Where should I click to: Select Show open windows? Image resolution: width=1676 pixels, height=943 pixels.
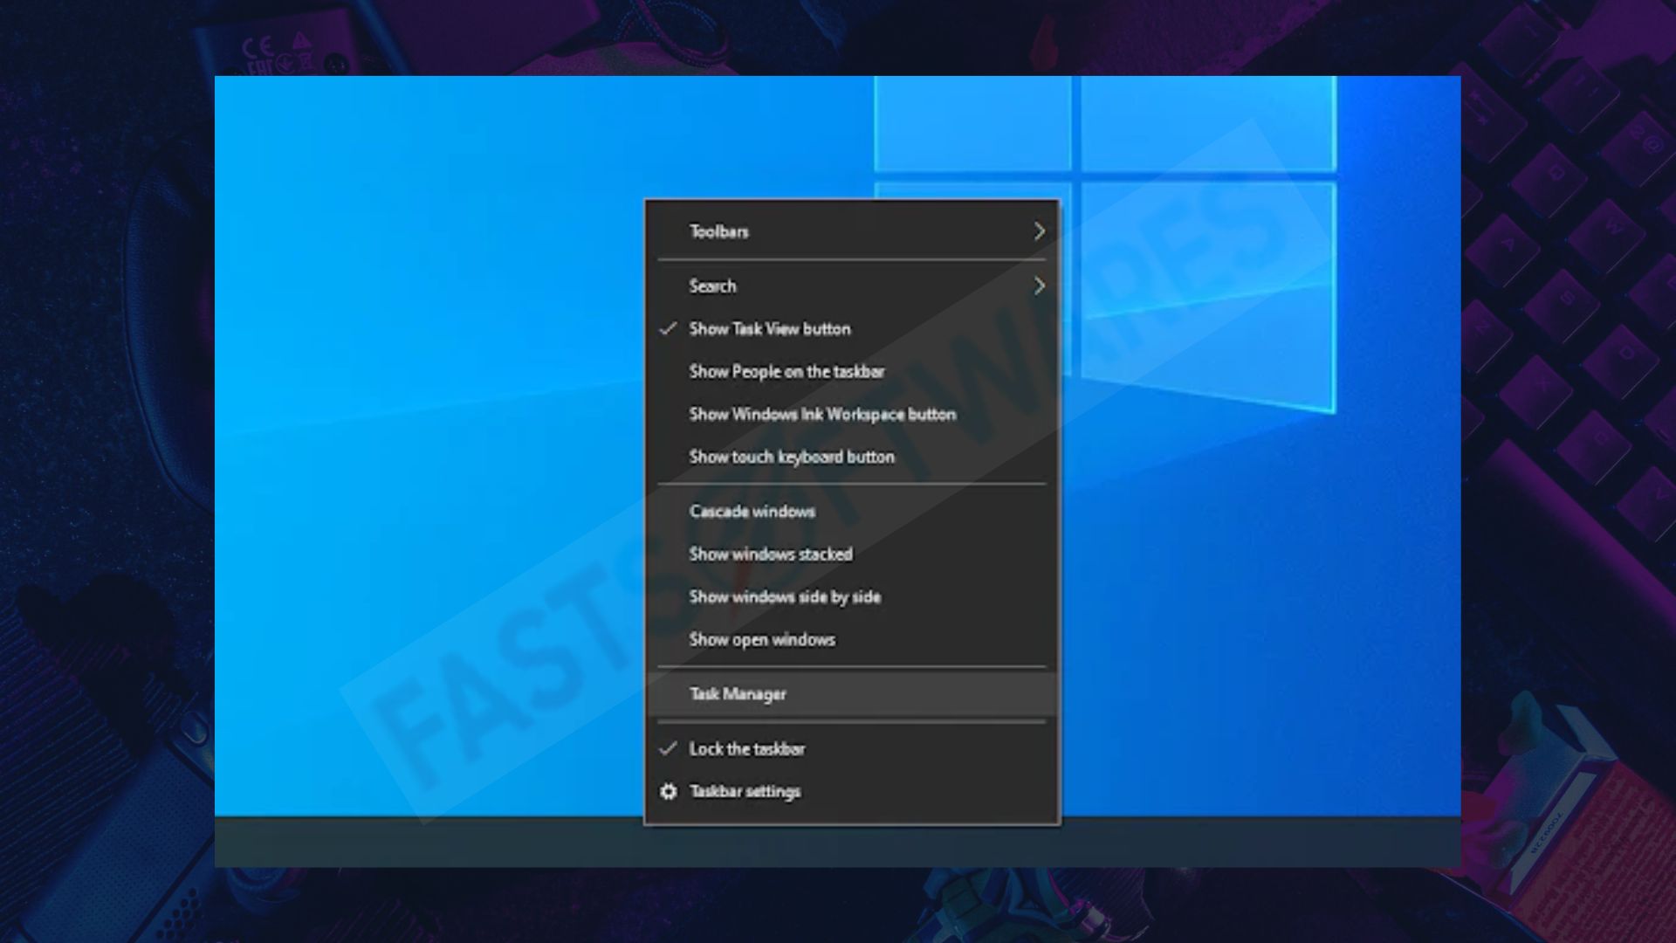[852, 640]
